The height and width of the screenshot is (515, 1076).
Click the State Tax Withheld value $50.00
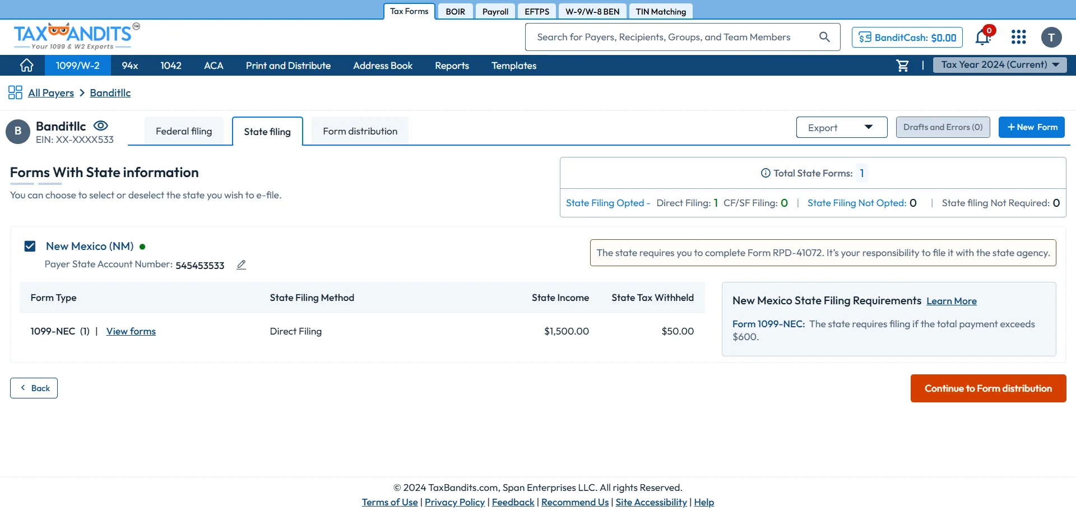678,331
